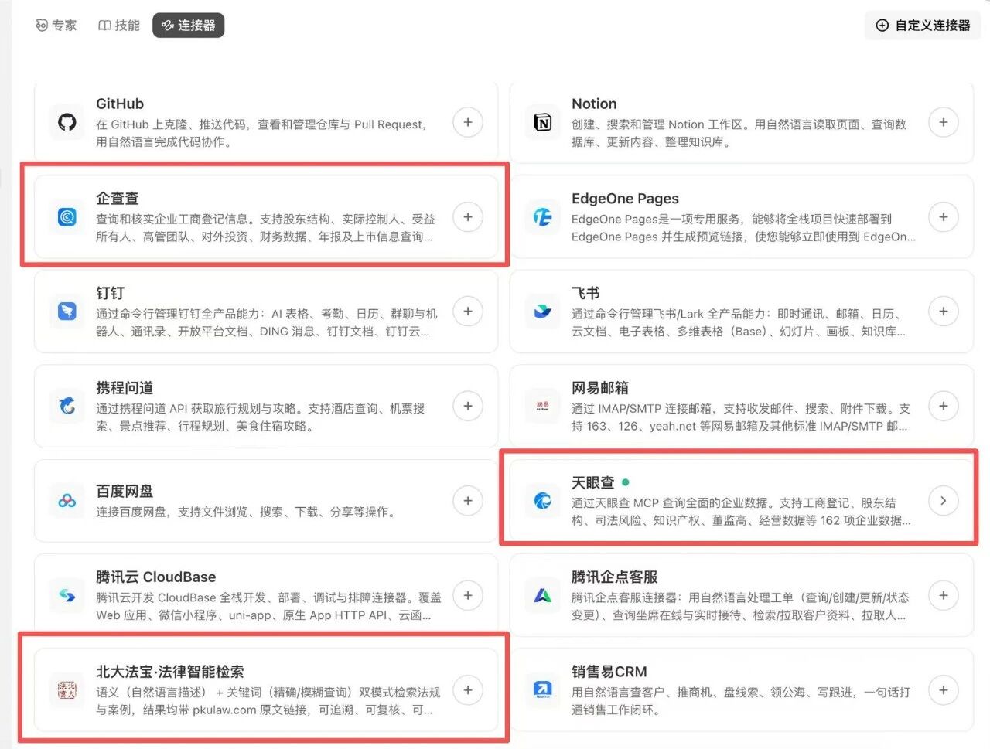
Task: Select the 连接器 tab
Action: point(189,26)
